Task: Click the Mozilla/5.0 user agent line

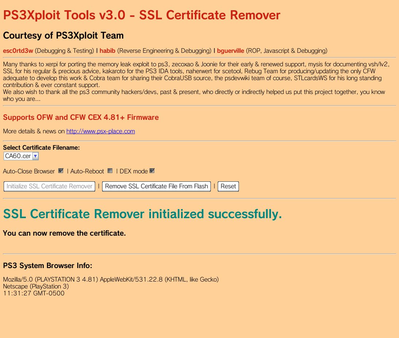Action: point(111,279)
